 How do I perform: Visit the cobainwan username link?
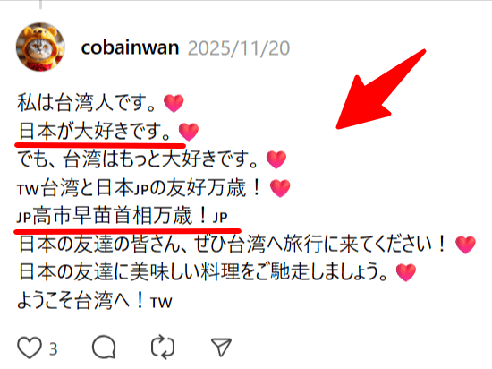[130, 47]
